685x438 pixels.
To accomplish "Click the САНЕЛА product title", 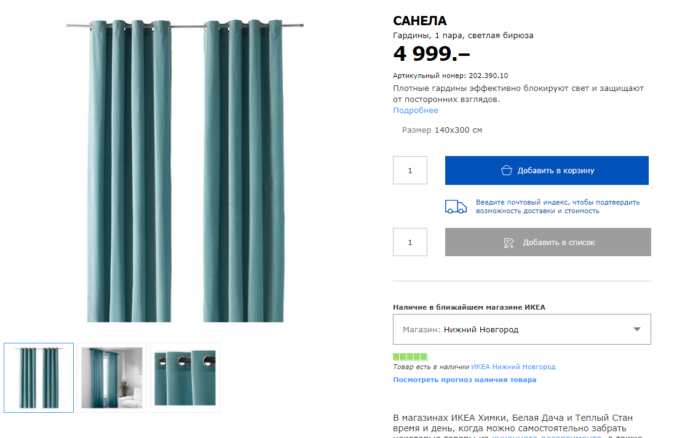I will pos(419,20).
